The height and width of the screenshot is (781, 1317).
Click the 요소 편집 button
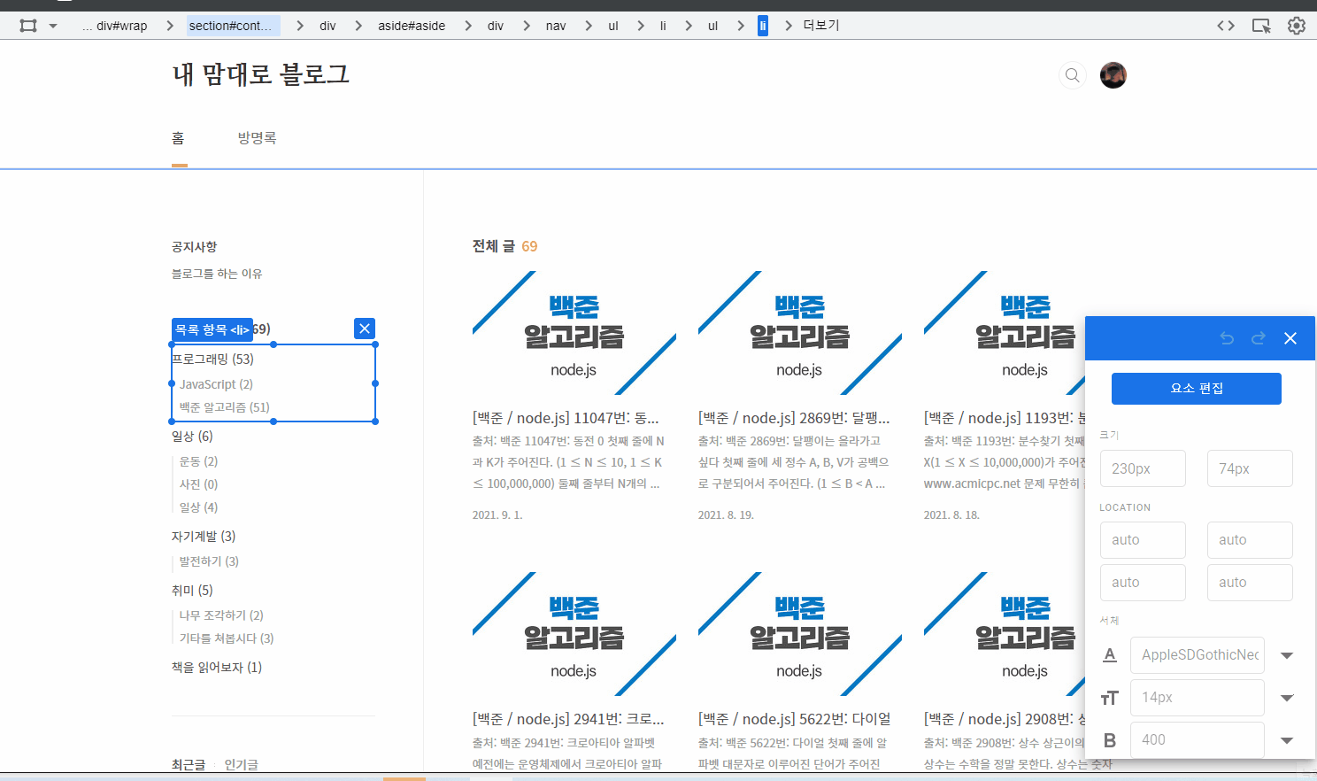coord(1197,389)
